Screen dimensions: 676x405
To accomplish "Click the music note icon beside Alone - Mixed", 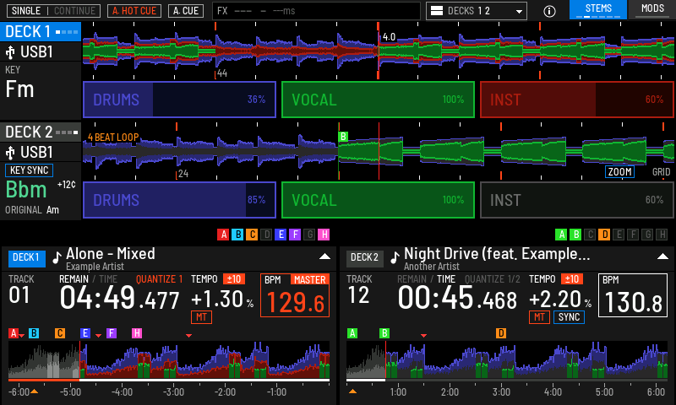I will coord(57,257).
